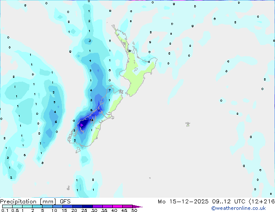Viewport: 275px width, 212px height.
Task: Click the Stewart Island outline below South Island
Action: [x=78, y=150]
